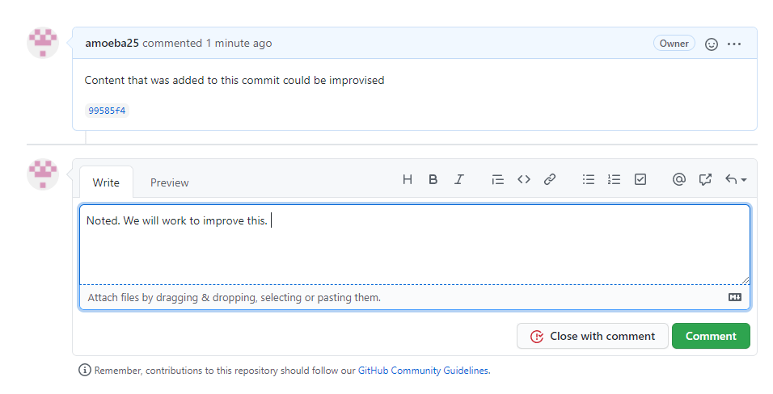Insert a bulleted list
Viewport: 773px width, 394px height.
(x=589, y=179)
